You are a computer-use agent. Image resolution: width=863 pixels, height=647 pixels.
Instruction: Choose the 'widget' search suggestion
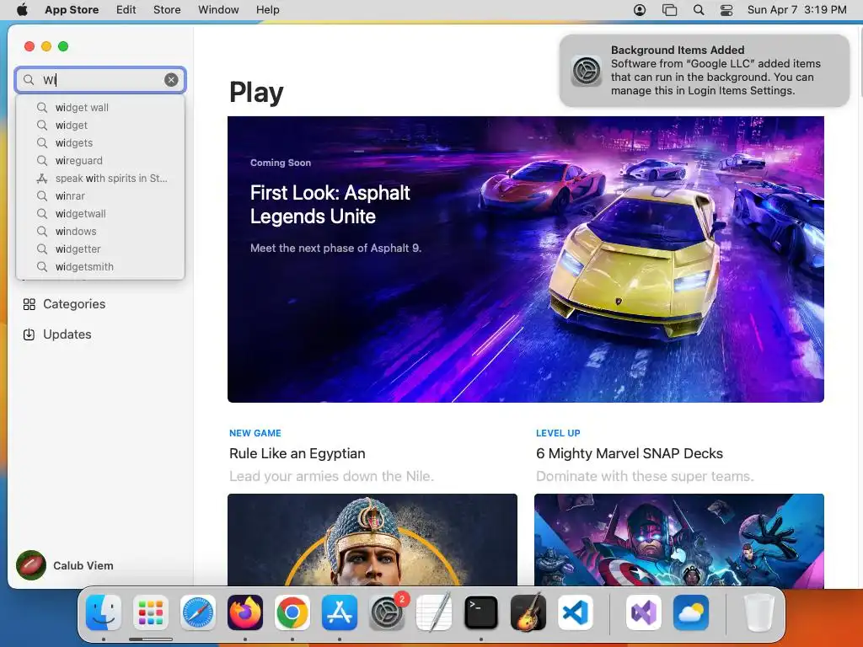click(101, 125)
